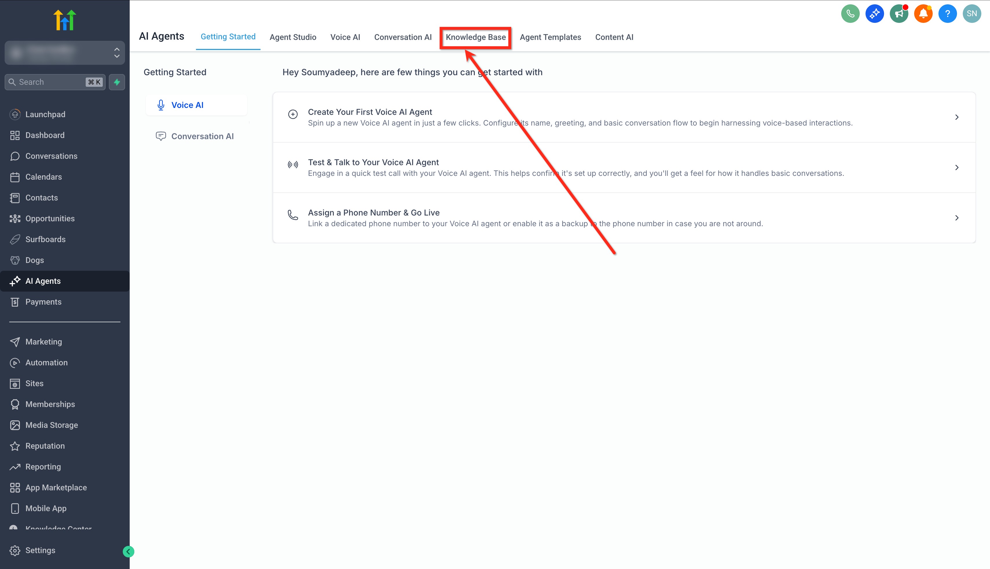Go to Settings in the sidebar
The image size is (990, 569).
coord(40,550)
